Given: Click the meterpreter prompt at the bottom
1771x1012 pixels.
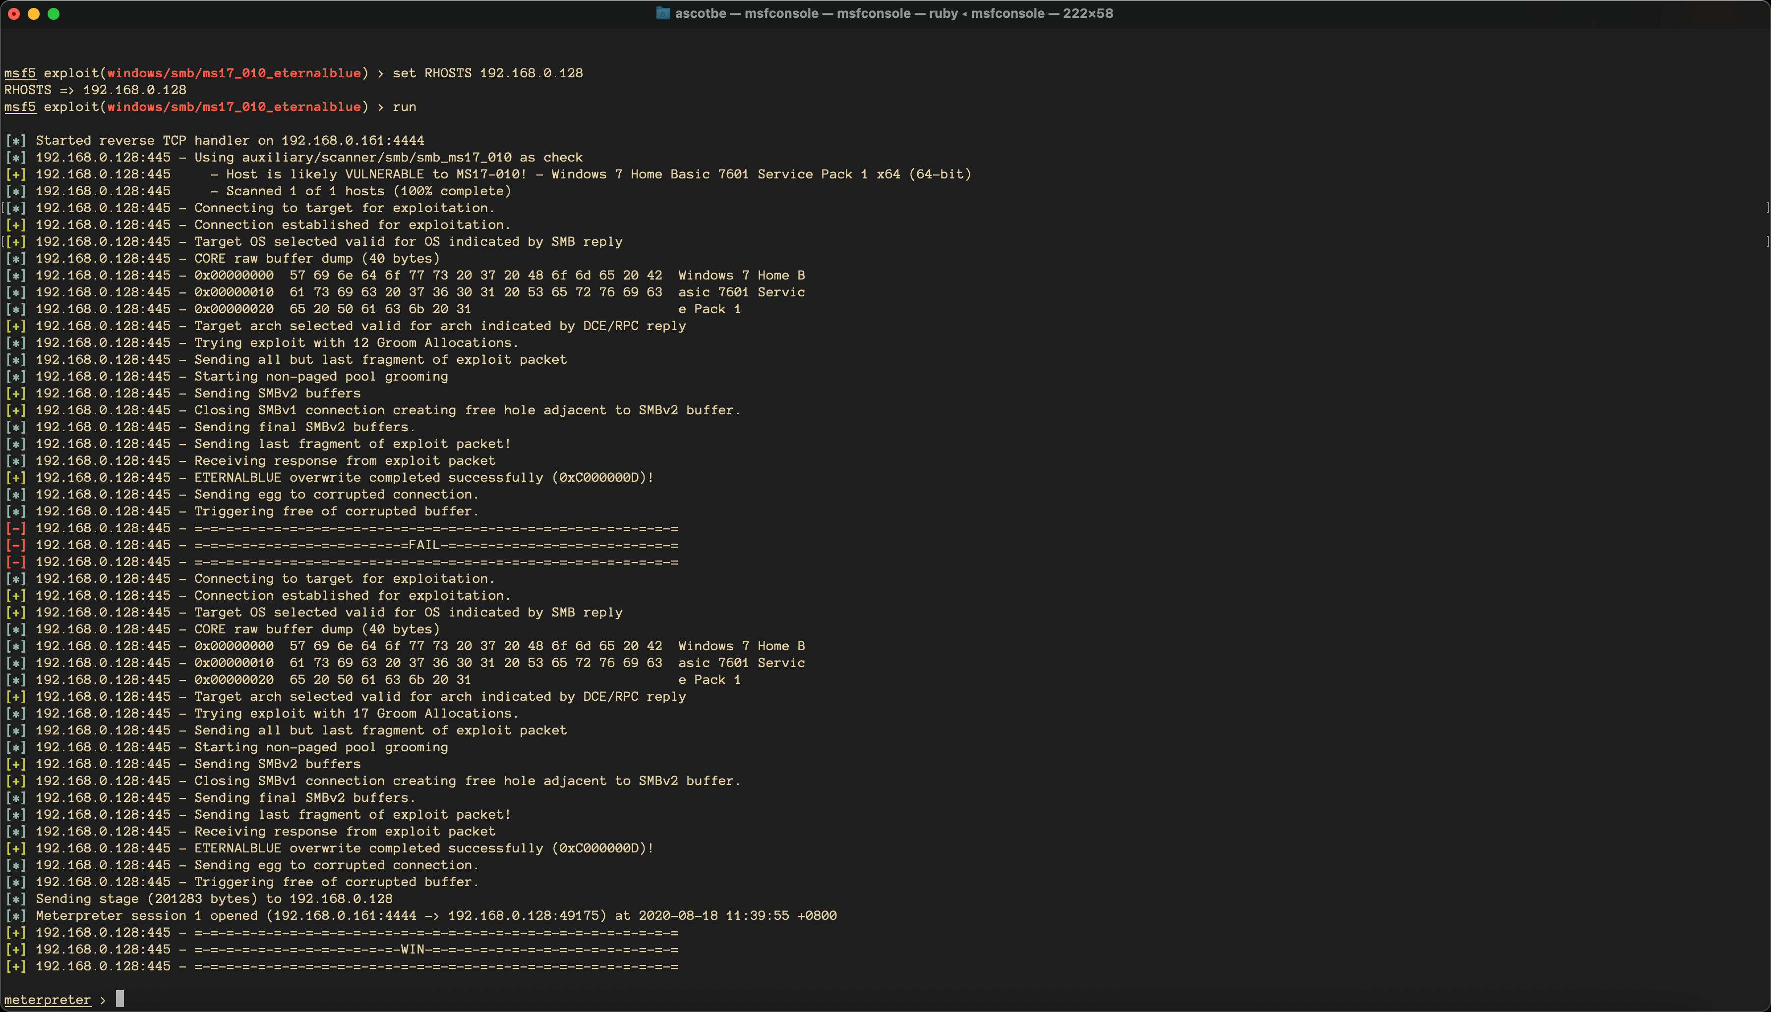Looking at the screenshot, I should [64, 1000].
